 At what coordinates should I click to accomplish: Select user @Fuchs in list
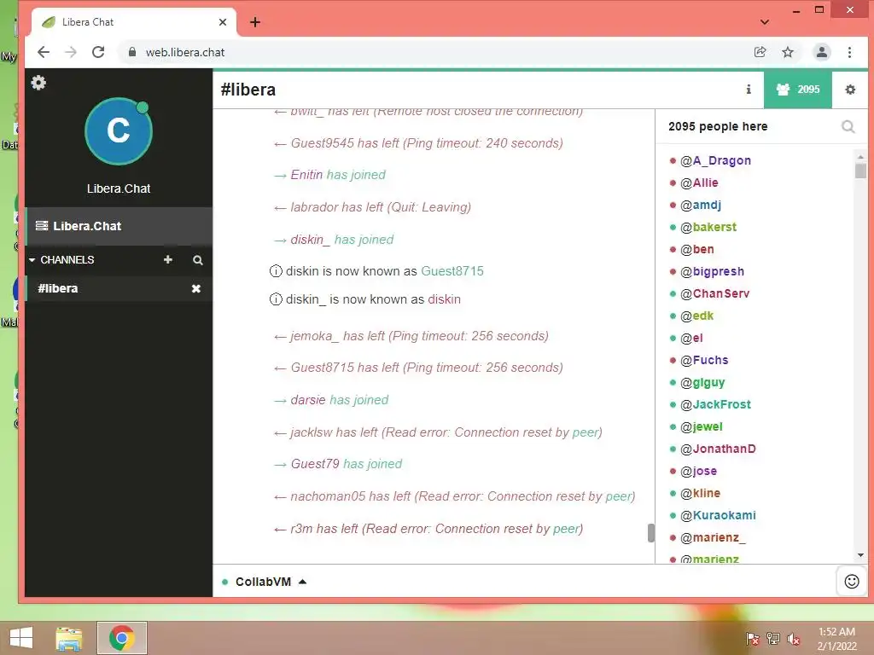click(x=704, y=361)
